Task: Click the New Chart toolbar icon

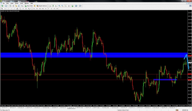Action: click(x=2, y=6)
